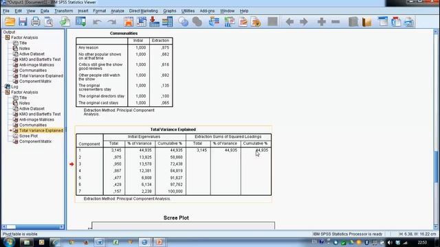Click the Hide item open-book icon
440x247 pixels.
366,22
